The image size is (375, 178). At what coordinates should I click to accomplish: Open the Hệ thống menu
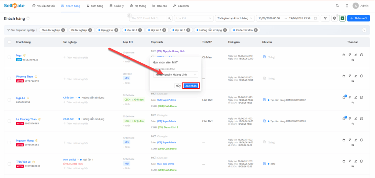click(138, 6)
